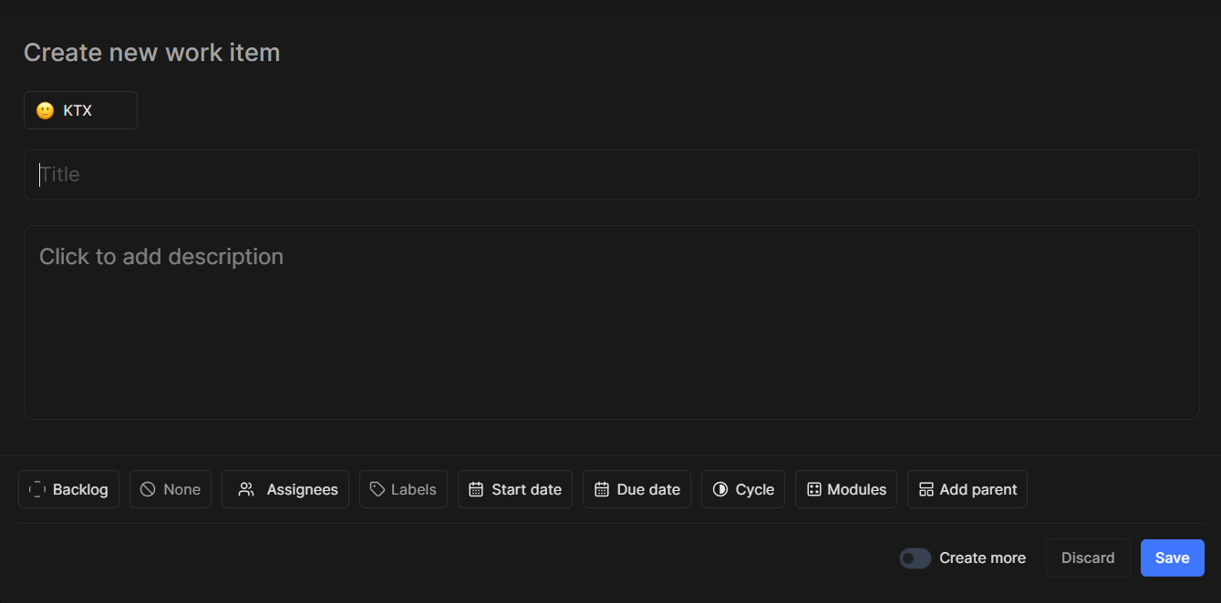
Task: Click the Modules grid icon
Action: pyautogui.click(x=814, y=489)
